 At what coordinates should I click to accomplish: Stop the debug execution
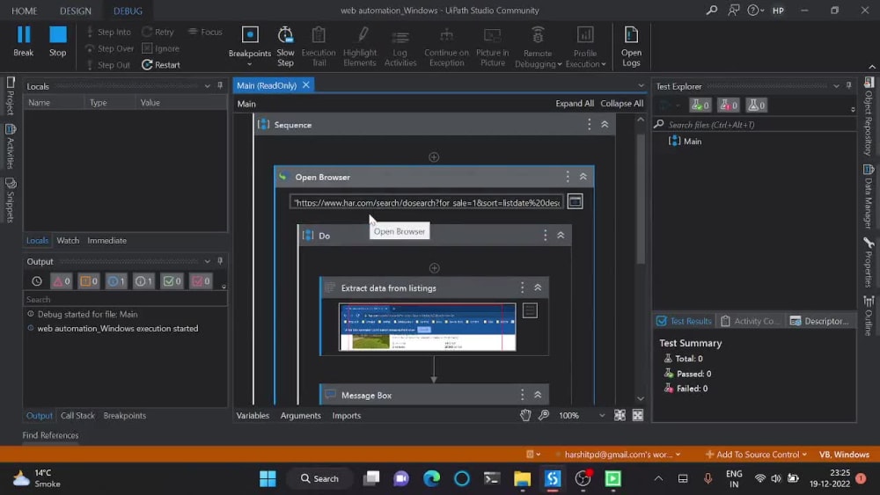(x=57, y=41)
